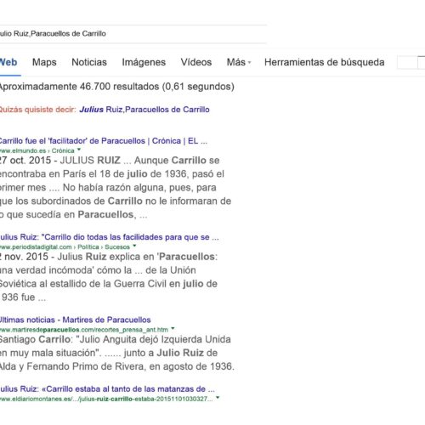425x425 pixels.
Task: Follow the suggested spelling 'Julius Ruiz,Paracuellos de Carrillo'
Action: (144, 110)
